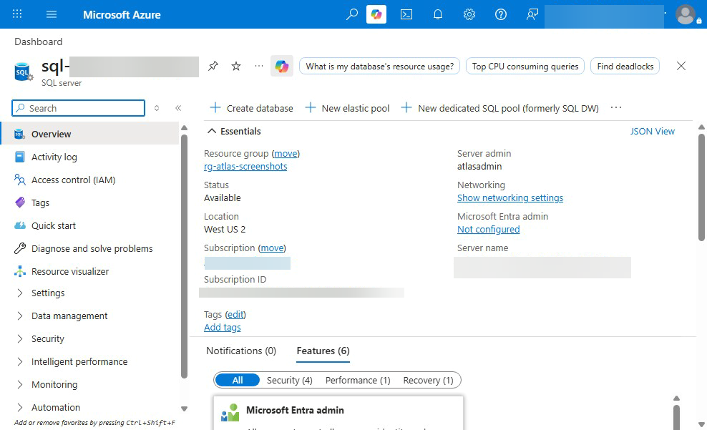Pin the SQL server to dashboard

213,67
